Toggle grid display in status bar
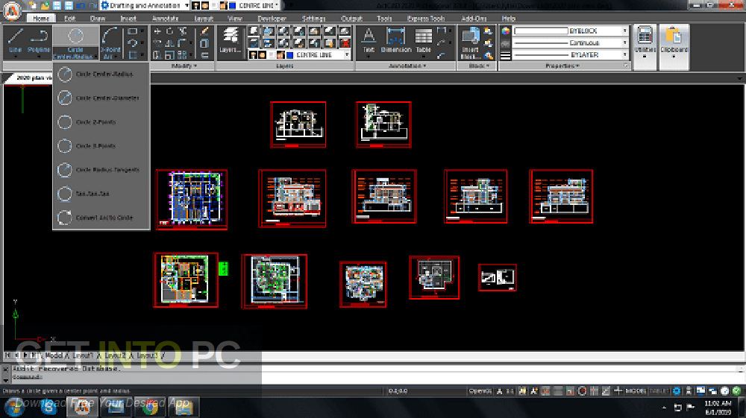The width and height of the screenshot is (746, 418). (557, 391)
